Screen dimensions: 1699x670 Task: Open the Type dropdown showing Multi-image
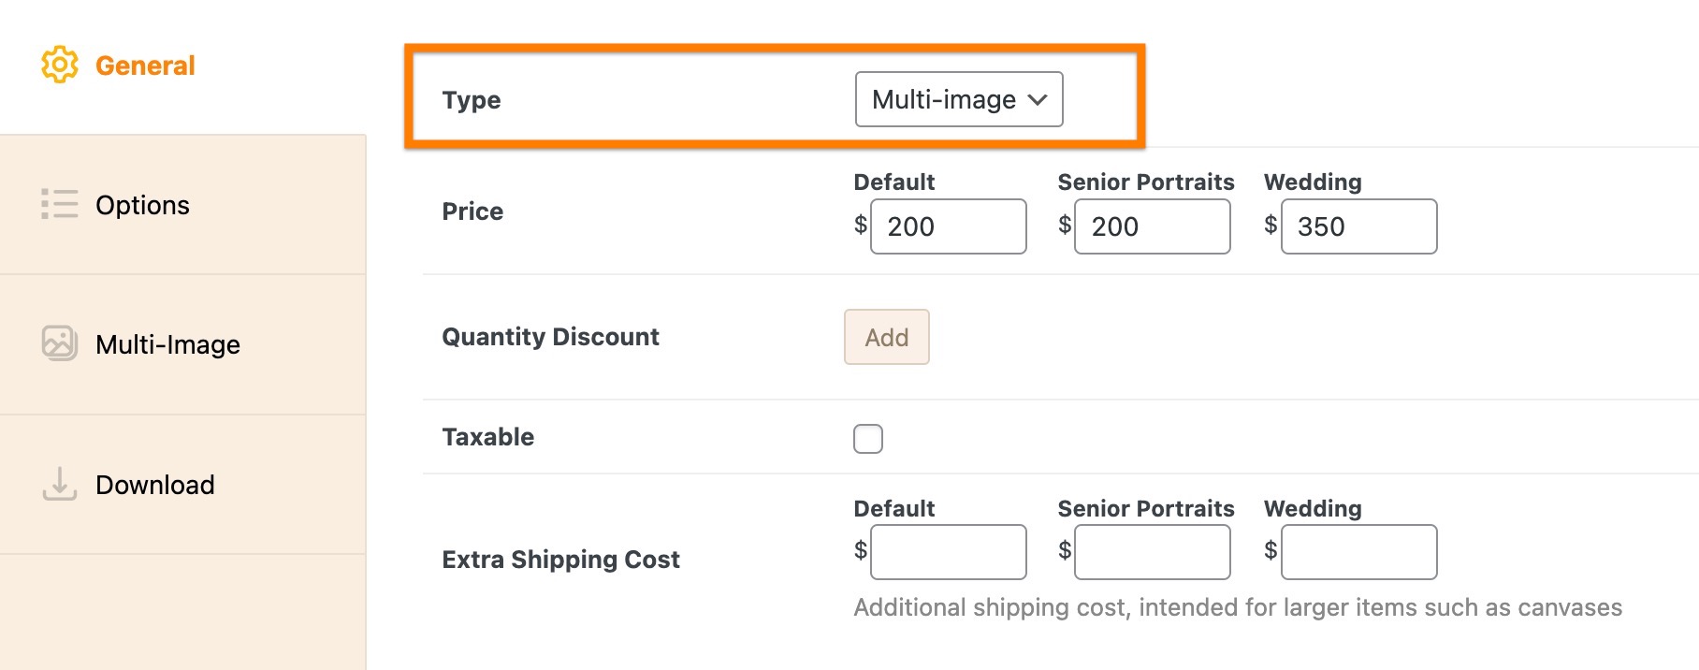[x=957, y=99]
